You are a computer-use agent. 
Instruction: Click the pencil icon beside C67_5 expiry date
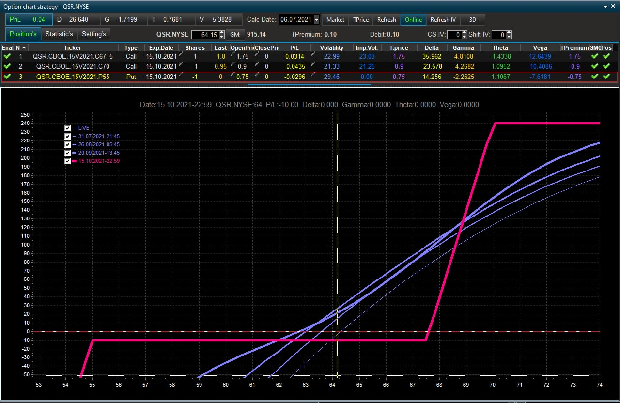tap(181, 56)
